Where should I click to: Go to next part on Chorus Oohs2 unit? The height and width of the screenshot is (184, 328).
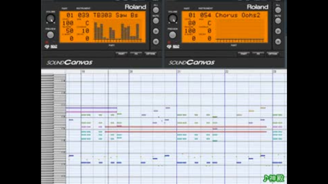pyautogui.click(x=278, y=31)
